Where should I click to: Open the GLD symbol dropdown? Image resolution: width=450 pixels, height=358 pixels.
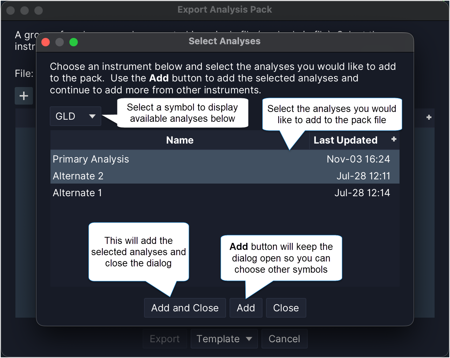click(75, 116)
